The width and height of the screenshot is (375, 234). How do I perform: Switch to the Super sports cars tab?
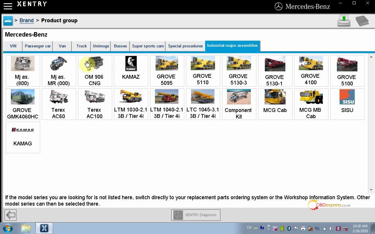coord(148,46)
